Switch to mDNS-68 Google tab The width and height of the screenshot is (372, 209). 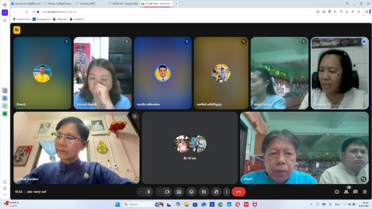click(124, 4)
